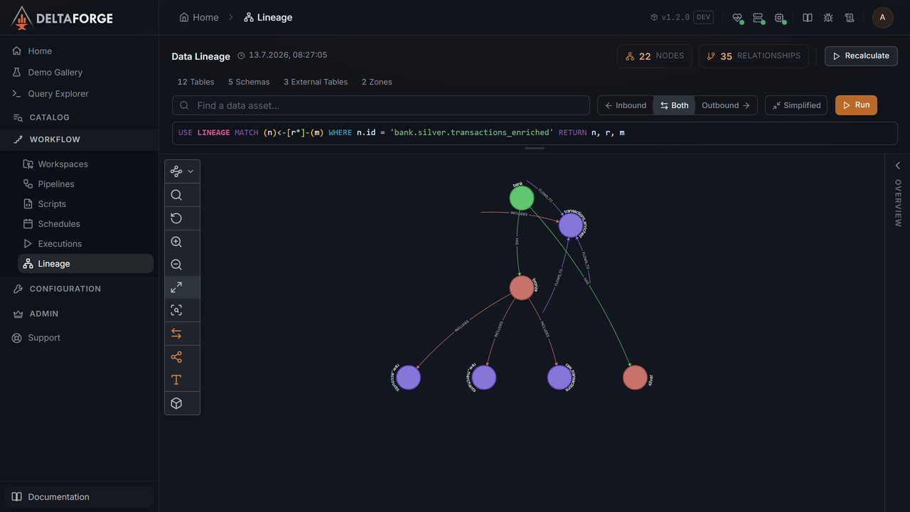This screenshot has height=512, width=910.
Task: Click the 3D cube view icon
Action: [176, 403]
